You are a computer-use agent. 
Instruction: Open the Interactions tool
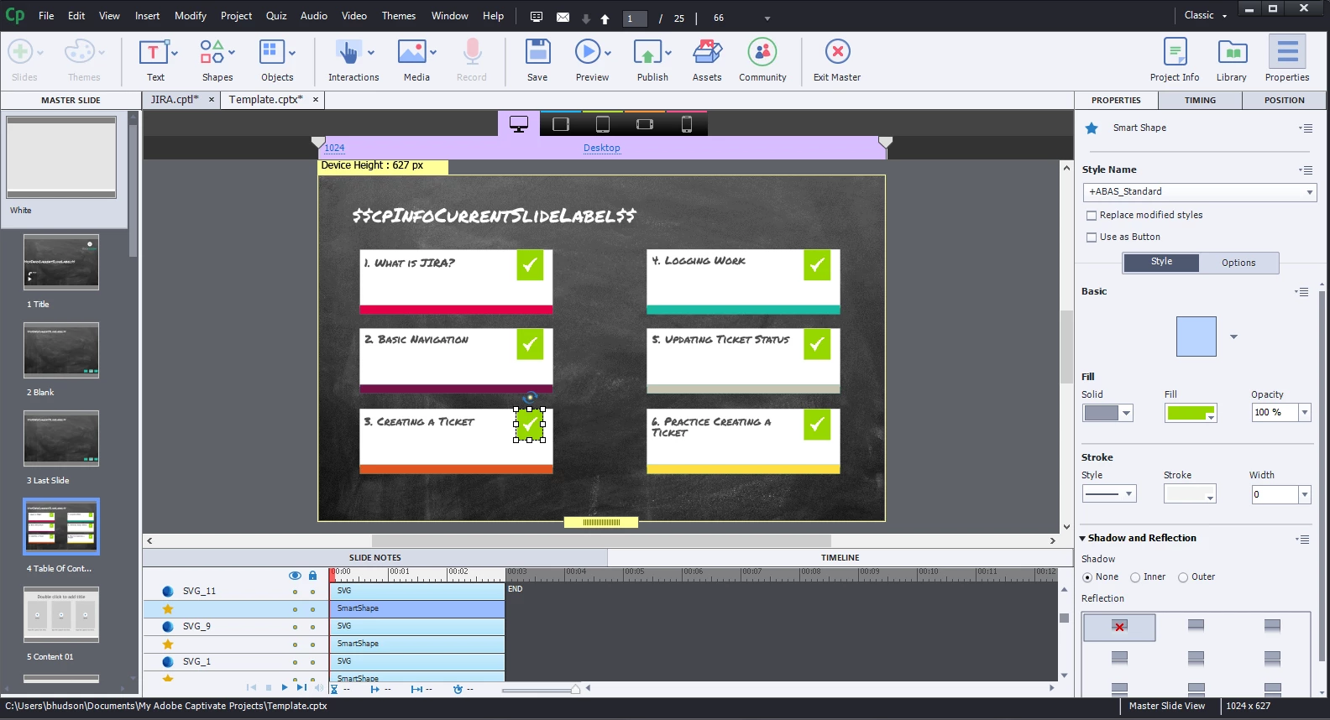pos(353,60)
